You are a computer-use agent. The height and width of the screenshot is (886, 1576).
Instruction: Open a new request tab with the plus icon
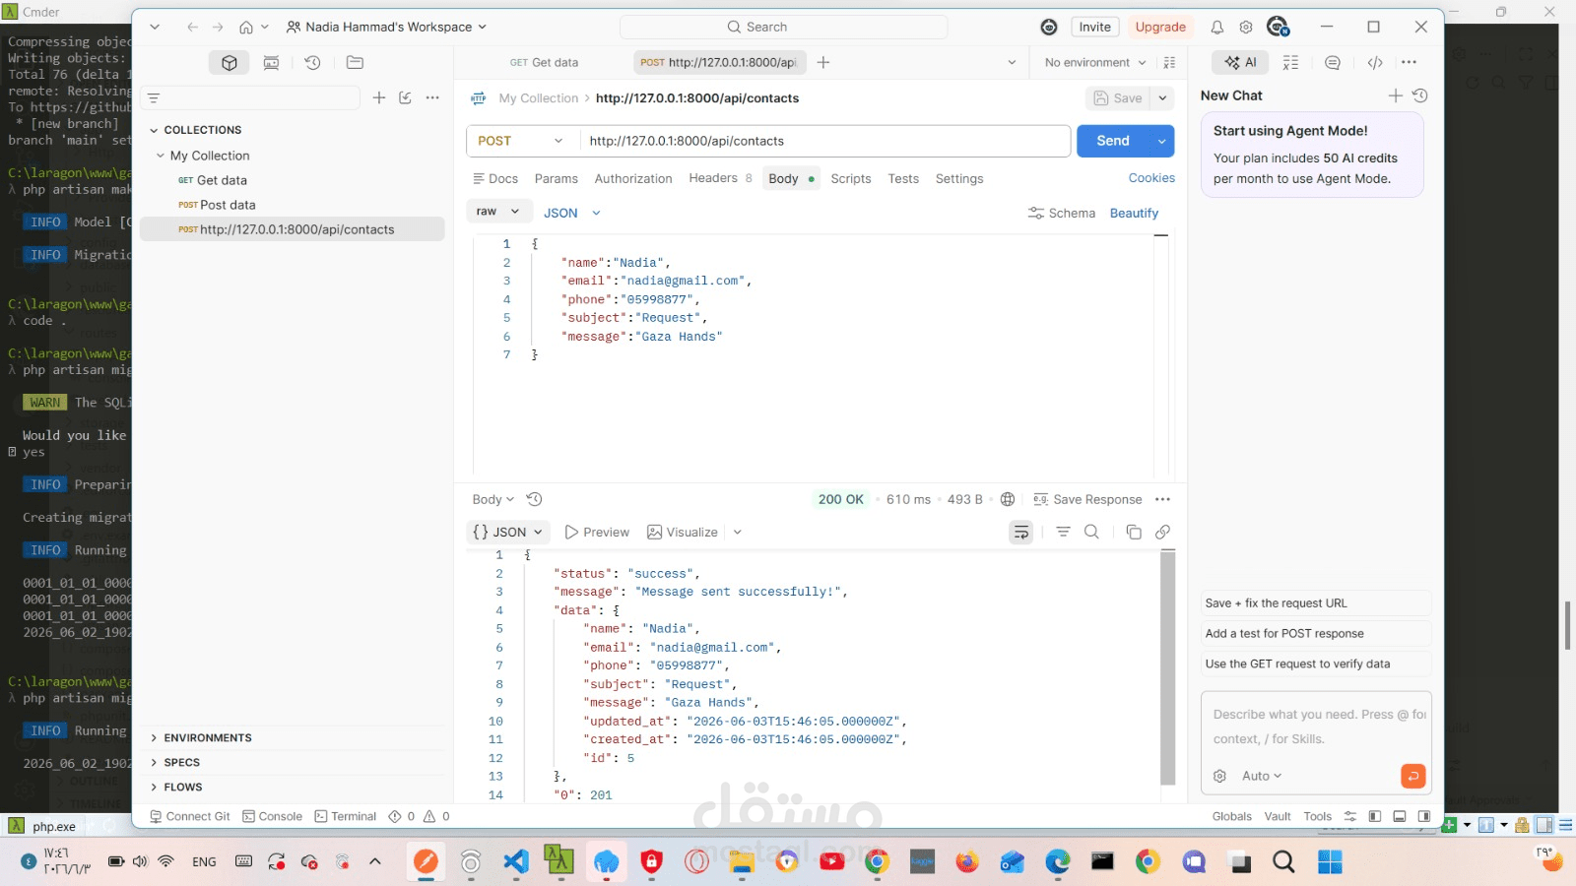pos(823,62)
